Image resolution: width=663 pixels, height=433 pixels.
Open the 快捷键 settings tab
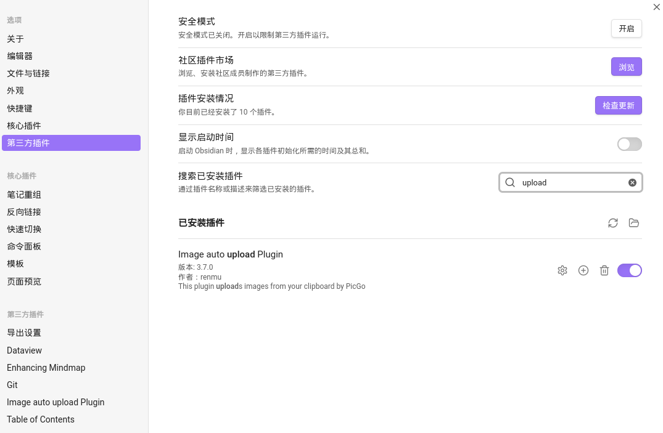pos(20,108)
